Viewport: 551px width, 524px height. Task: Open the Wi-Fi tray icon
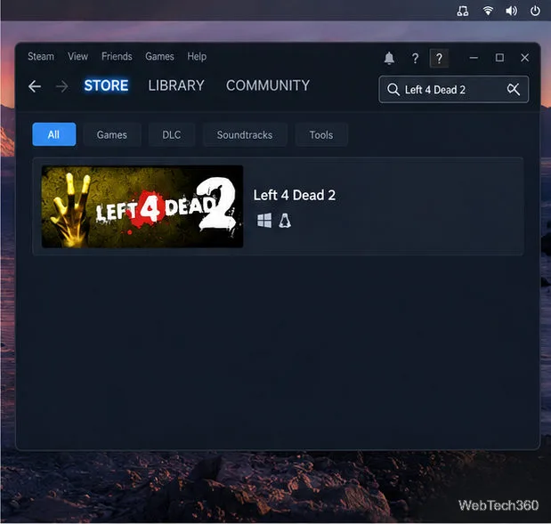488,11
